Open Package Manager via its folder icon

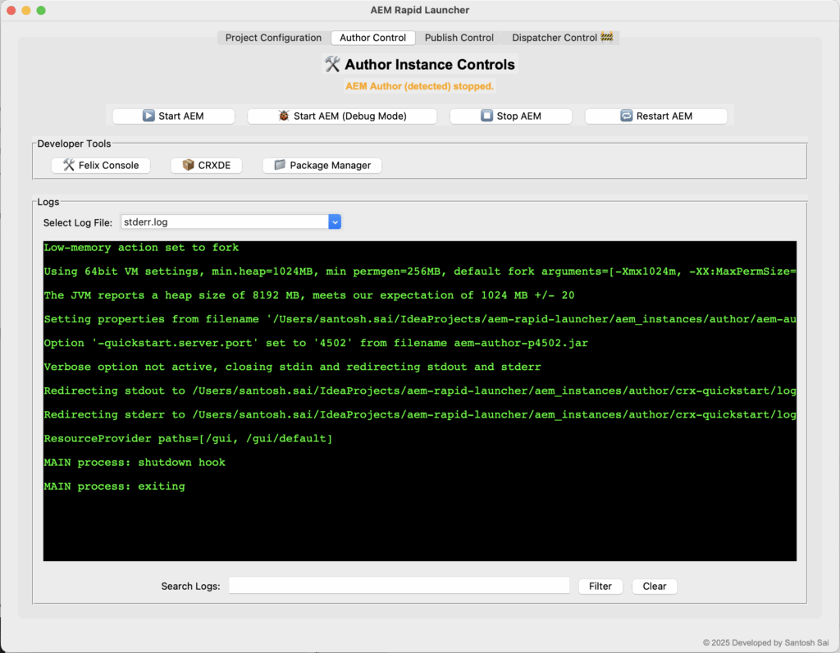click(280, 165)
